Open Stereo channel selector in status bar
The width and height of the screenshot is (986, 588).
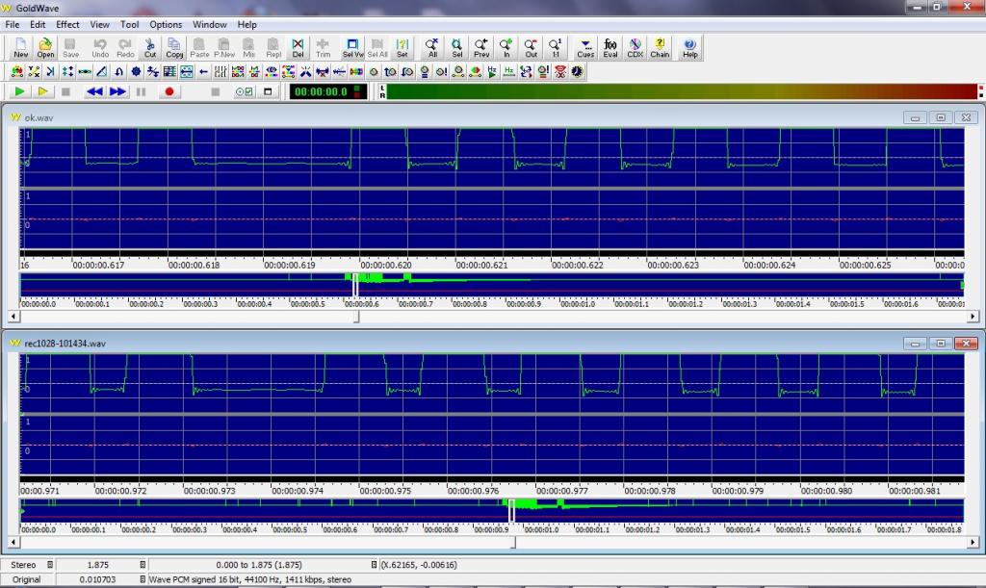tap(50, 565)
